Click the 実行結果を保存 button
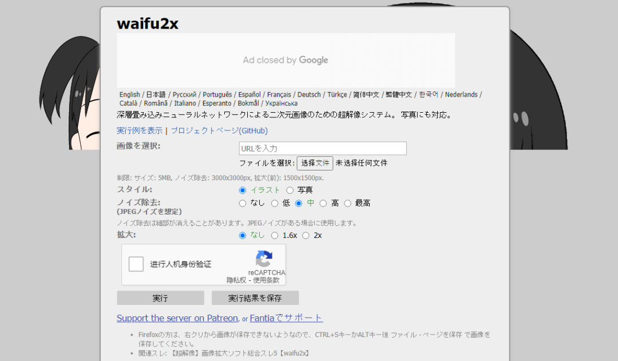The width and height of the screenshot is (618, 361). pyautogui.click(x=255, y=298)
